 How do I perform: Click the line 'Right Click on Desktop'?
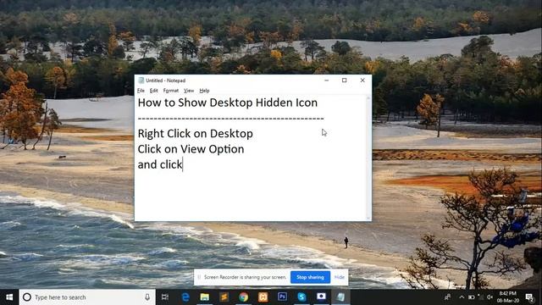[x=196, y=134]
